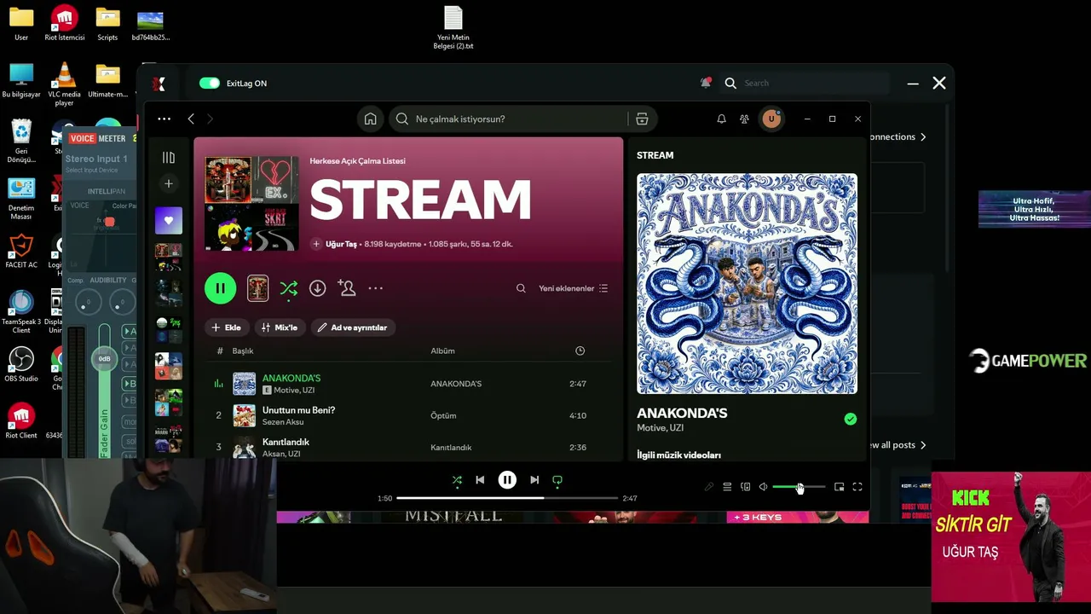Viewport: 1091px width, 614px height.
Task: Click the STREAM playlist cover collage
Action: click(251, 203)
